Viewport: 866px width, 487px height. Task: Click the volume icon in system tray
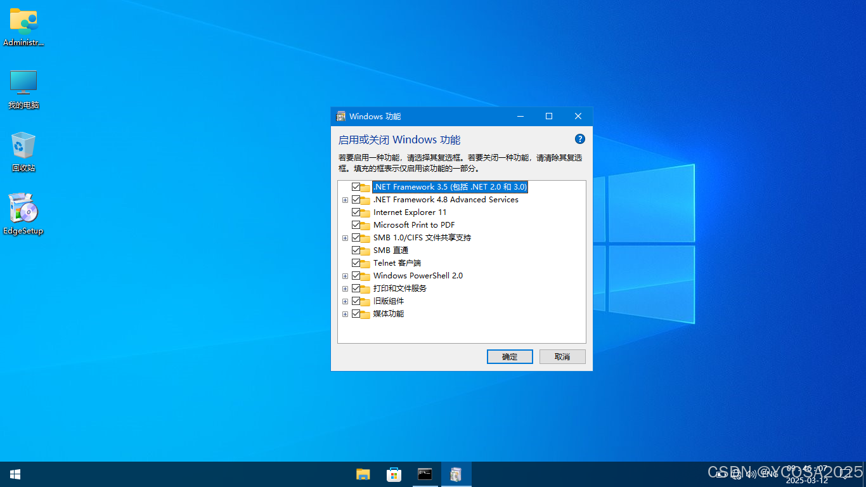(751, 474)
